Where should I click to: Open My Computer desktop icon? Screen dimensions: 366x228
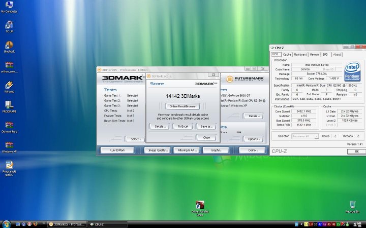point(9,6)
